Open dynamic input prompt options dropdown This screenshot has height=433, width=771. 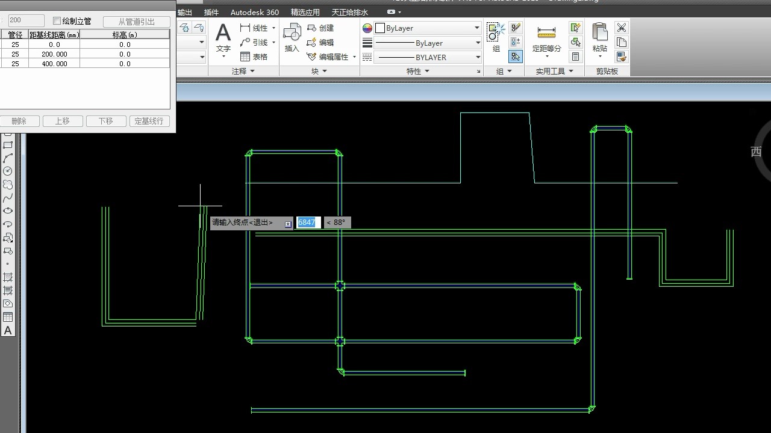288,223
